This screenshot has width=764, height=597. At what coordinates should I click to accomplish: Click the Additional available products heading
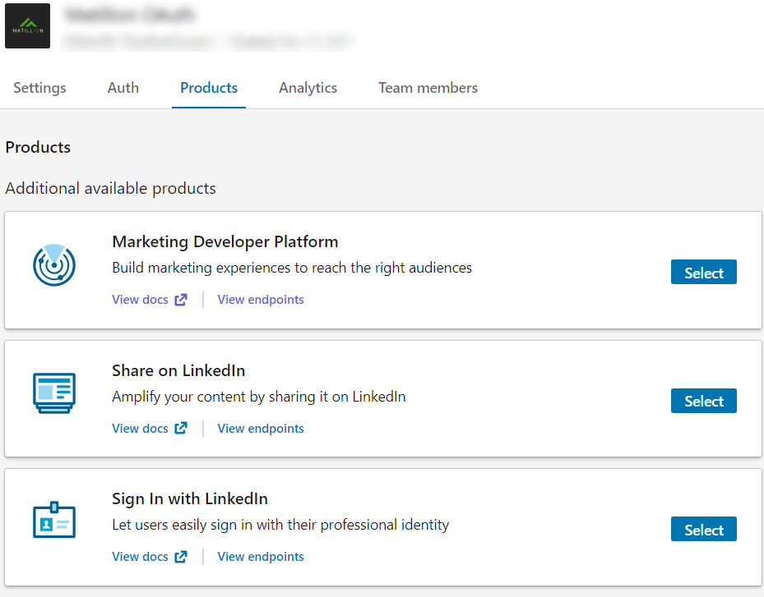(110, 188)
